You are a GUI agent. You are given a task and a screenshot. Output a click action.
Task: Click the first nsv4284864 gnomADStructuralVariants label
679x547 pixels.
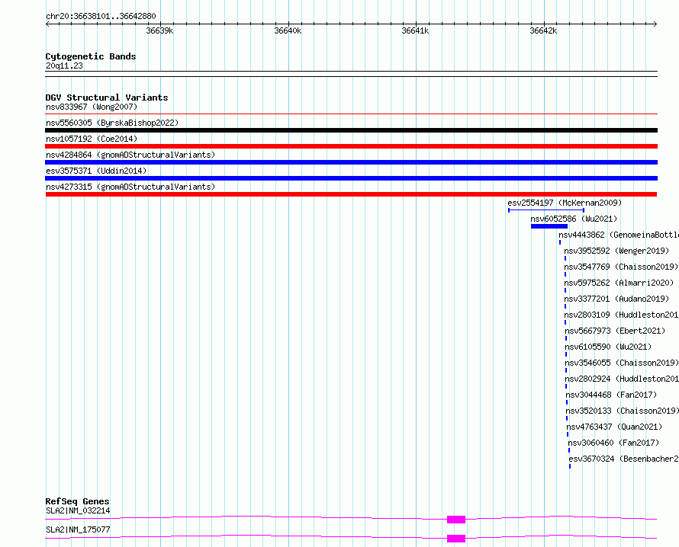coord(130,155)
